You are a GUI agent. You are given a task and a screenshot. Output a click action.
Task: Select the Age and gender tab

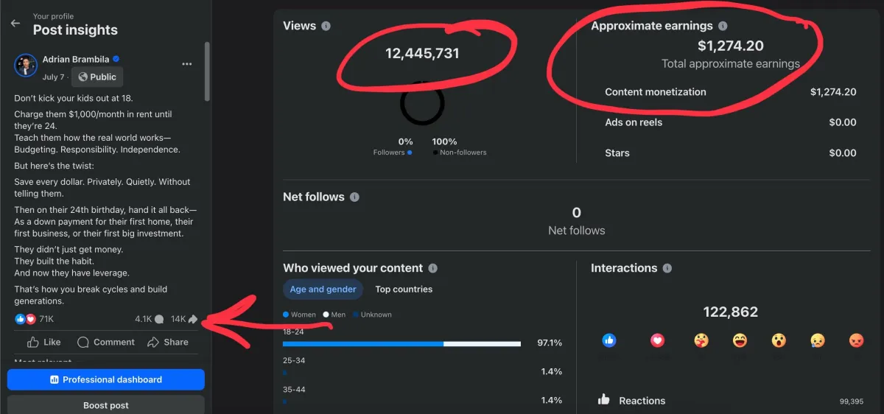pyautogui.click(x=323, y=290)
